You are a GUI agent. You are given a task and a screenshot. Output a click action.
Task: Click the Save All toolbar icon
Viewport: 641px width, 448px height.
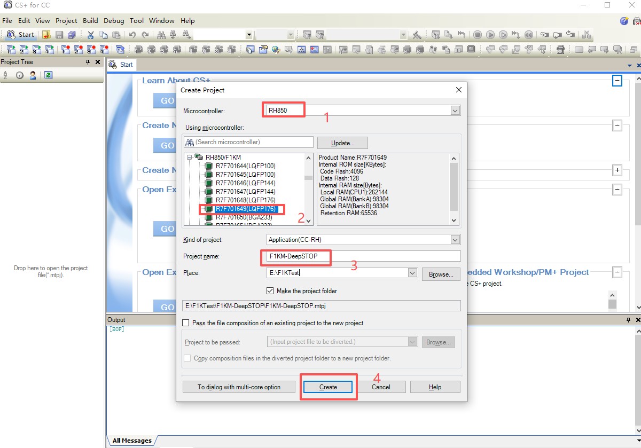tap(72, 35)
